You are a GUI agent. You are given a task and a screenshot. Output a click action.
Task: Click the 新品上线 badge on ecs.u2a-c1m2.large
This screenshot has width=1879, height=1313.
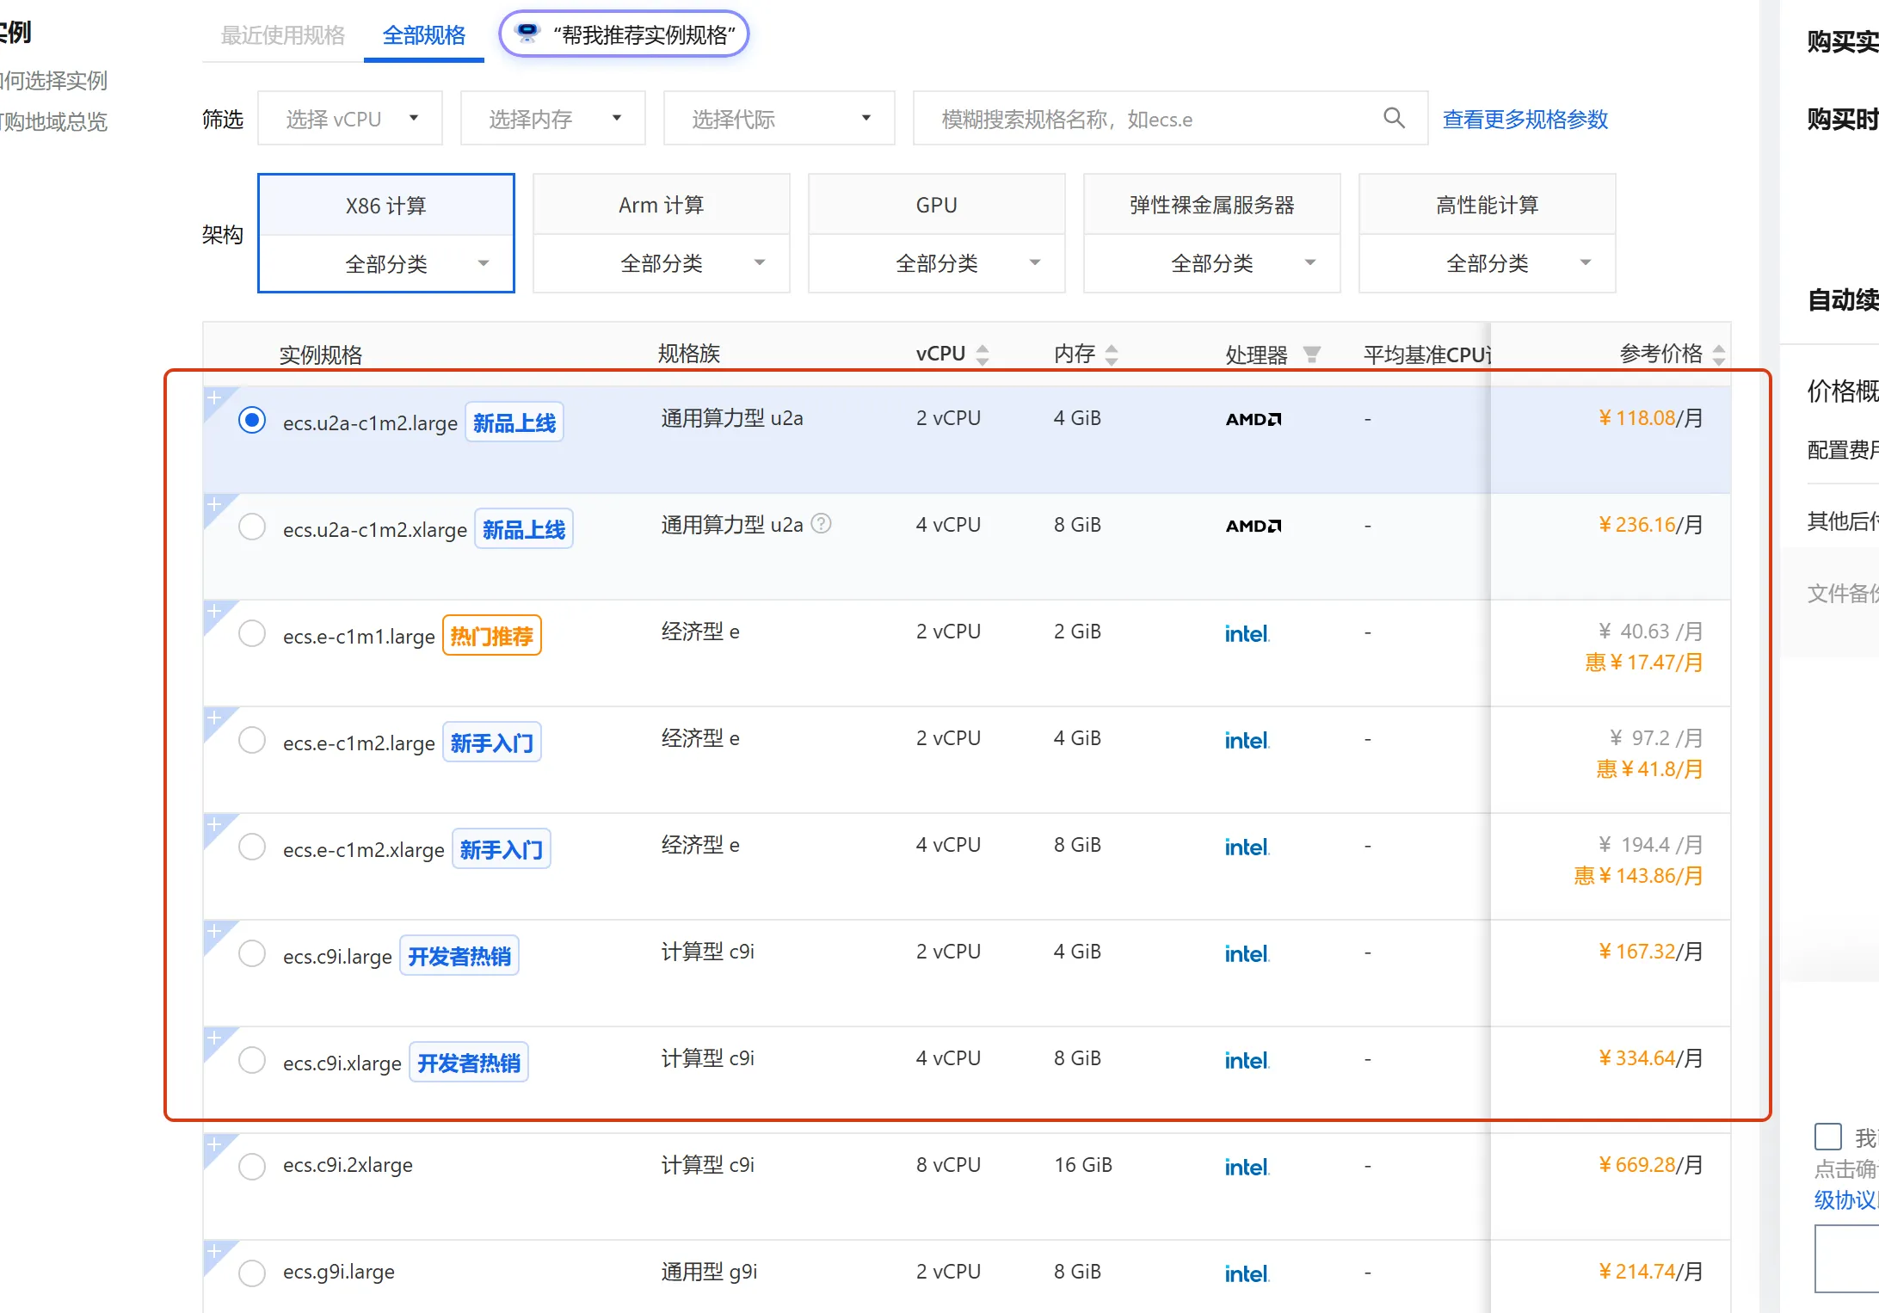click(x=514, y=422)
